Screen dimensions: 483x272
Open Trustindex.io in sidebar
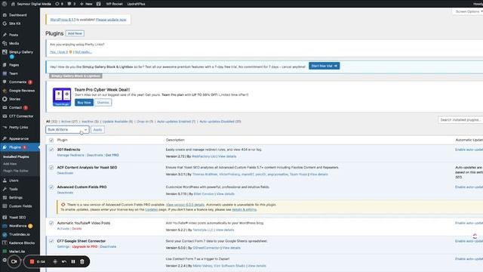pyautogui.click(x=20, y=234)
